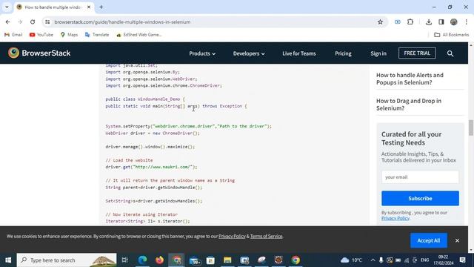Open How to Drag and Drop article
474x267 pixels.
pyautogui.click(x=408, y=105)
